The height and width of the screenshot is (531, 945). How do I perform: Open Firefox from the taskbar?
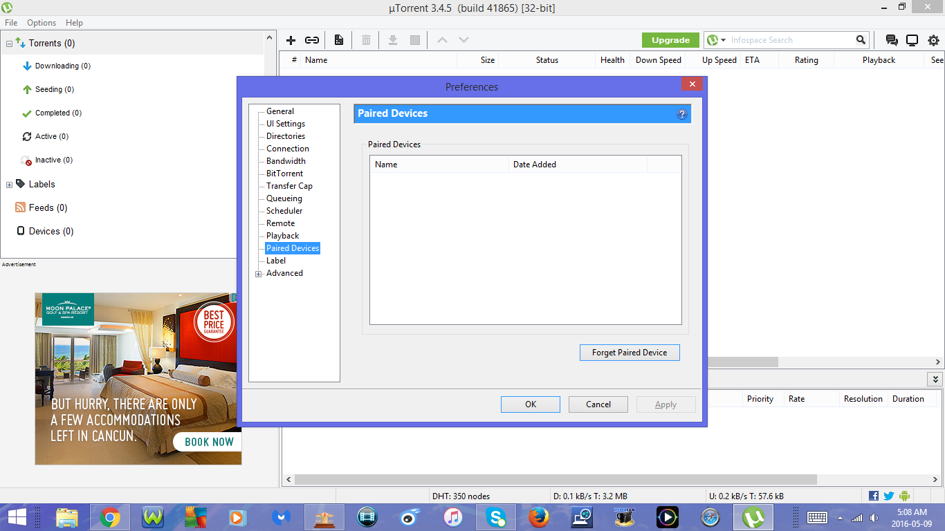click(538, 517)
